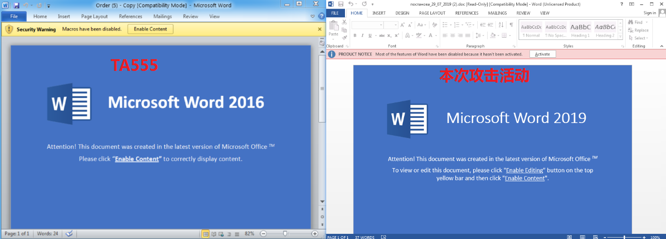Click Help question mark in right Word window
This screenshot has height=239, width=666.
[621, 4]
